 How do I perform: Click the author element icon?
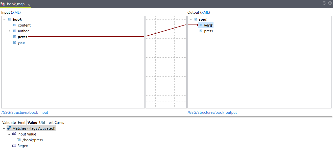click(x=15, y=31)
